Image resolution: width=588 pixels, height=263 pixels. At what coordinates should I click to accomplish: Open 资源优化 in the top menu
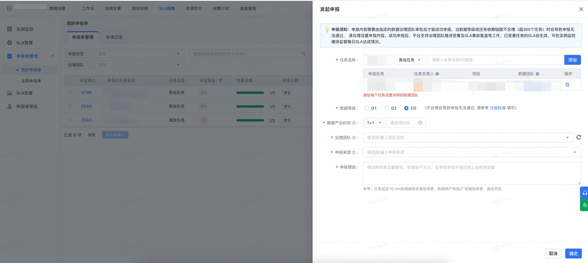[x=193, y=8]
